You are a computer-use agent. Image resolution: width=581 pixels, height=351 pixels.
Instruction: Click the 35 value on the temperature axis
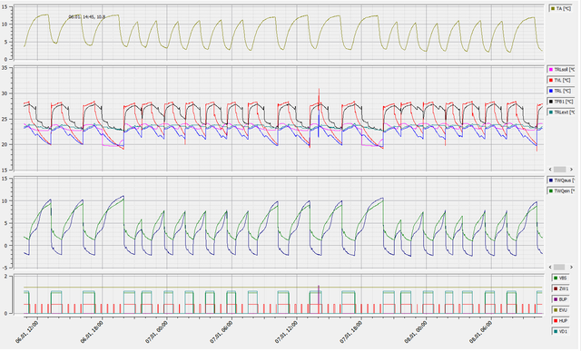click(5, 68)
